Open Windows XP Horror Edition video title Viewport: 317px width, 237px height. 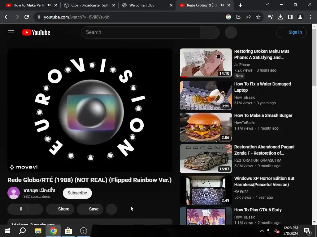point(264,181)
